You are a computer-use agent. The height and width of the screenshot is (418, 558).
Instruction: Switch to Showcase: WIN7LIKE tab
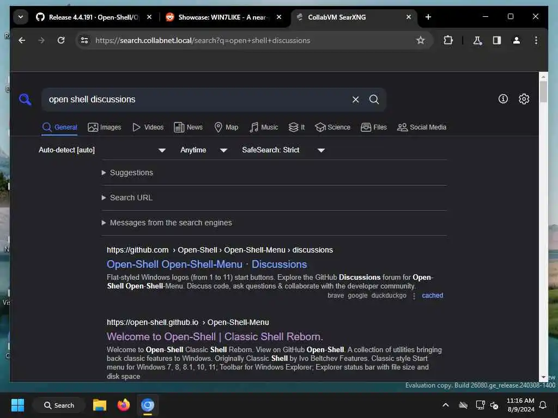point(223,17)
